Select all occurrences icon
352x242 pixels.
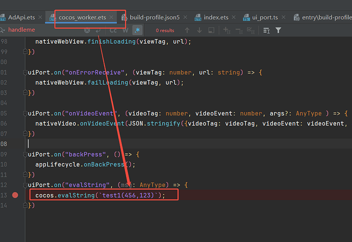(x=251, y=30)
